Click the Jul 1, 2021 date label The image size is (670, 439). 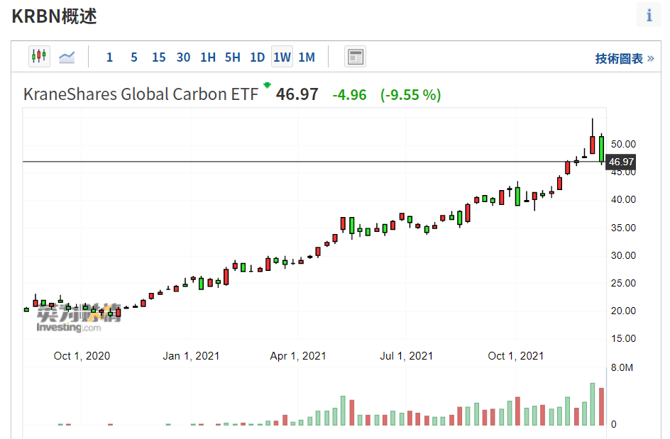point(407,356)
